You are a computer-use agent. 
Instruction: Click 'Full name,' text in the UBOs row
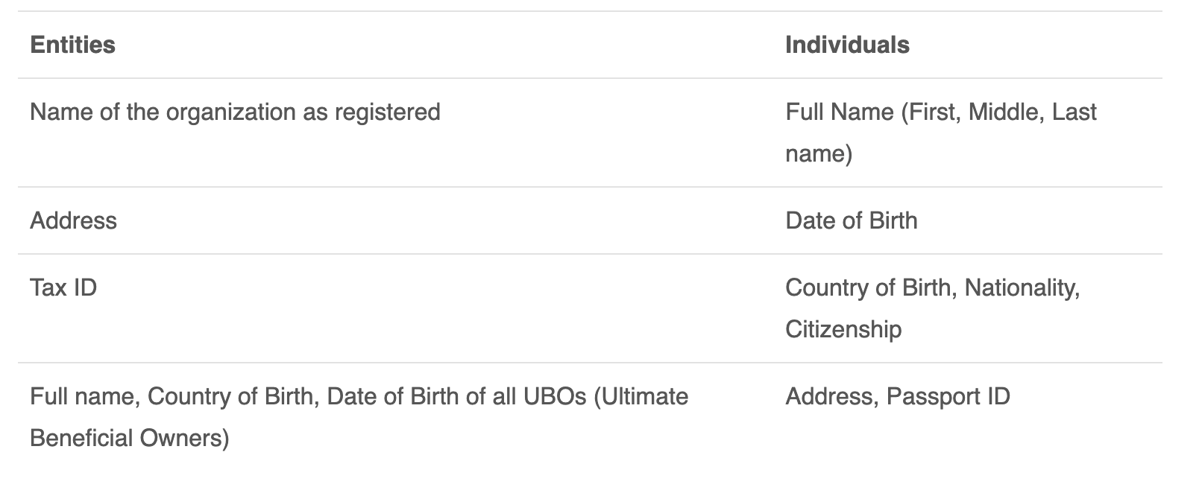85,396
